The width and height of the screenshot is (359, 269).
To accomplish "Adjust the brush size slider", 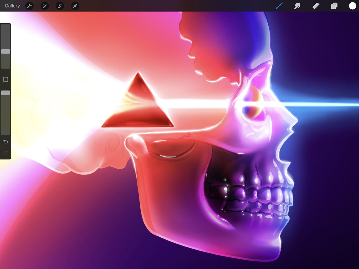I will click(x=5, y=51).
